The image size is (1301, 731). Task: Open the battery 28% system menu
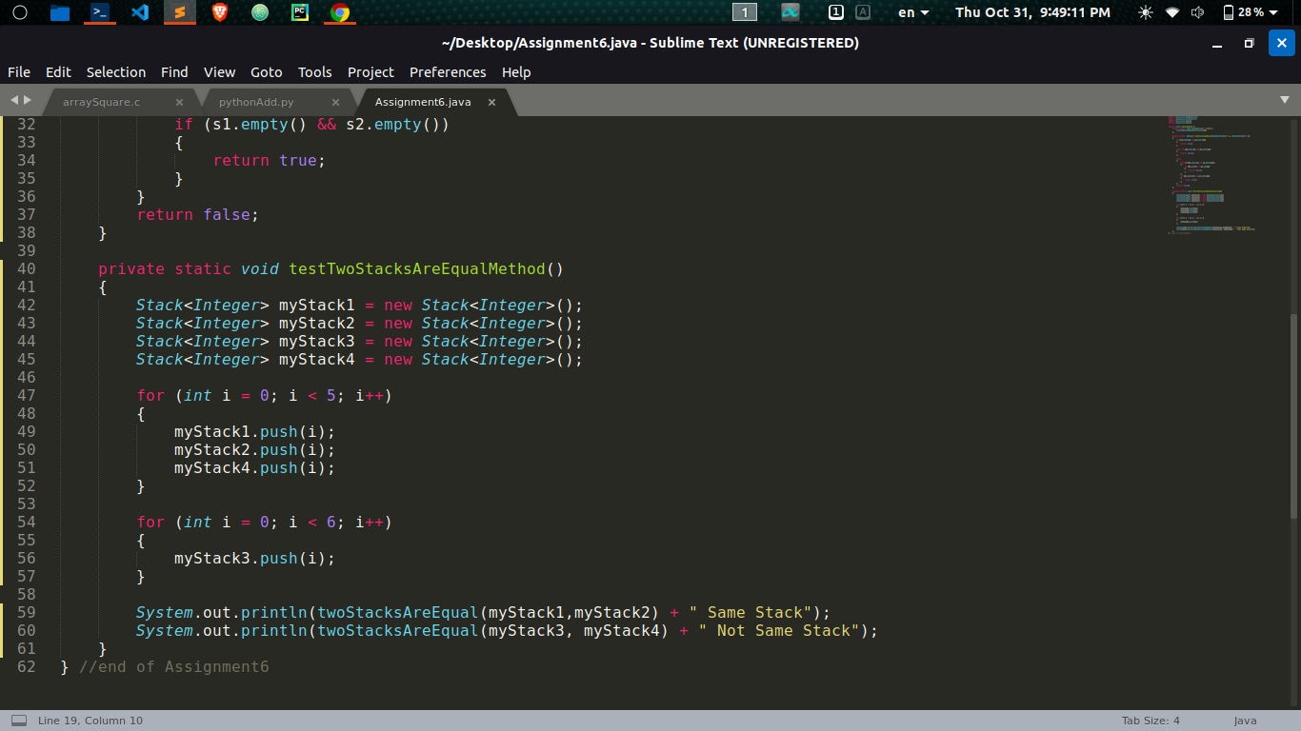pos(1250,12)
